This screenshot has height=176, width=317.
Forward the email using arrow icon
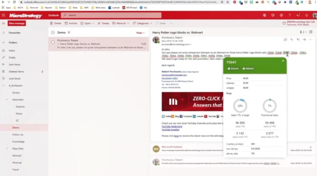(x=304, y=40)
